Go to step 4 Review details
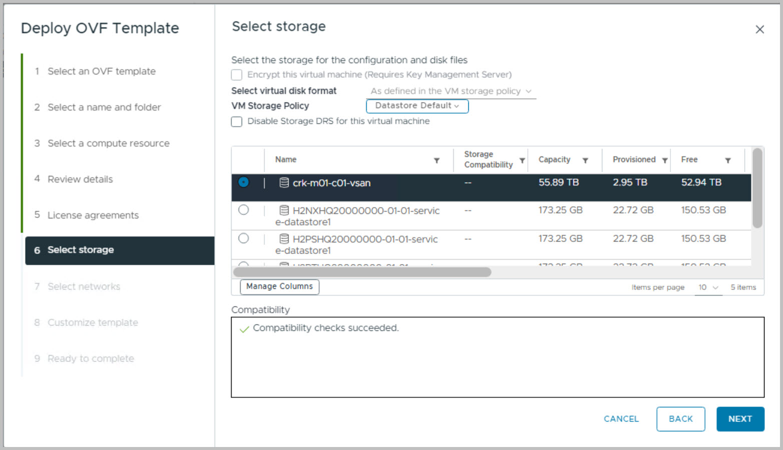The height and width of the screenshot is (450, 783). pos(80,179)
